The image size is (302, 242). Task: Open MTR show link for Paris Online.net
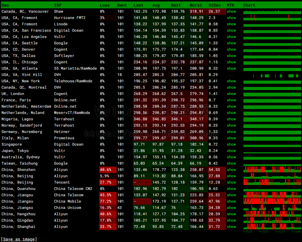(231, 100)
